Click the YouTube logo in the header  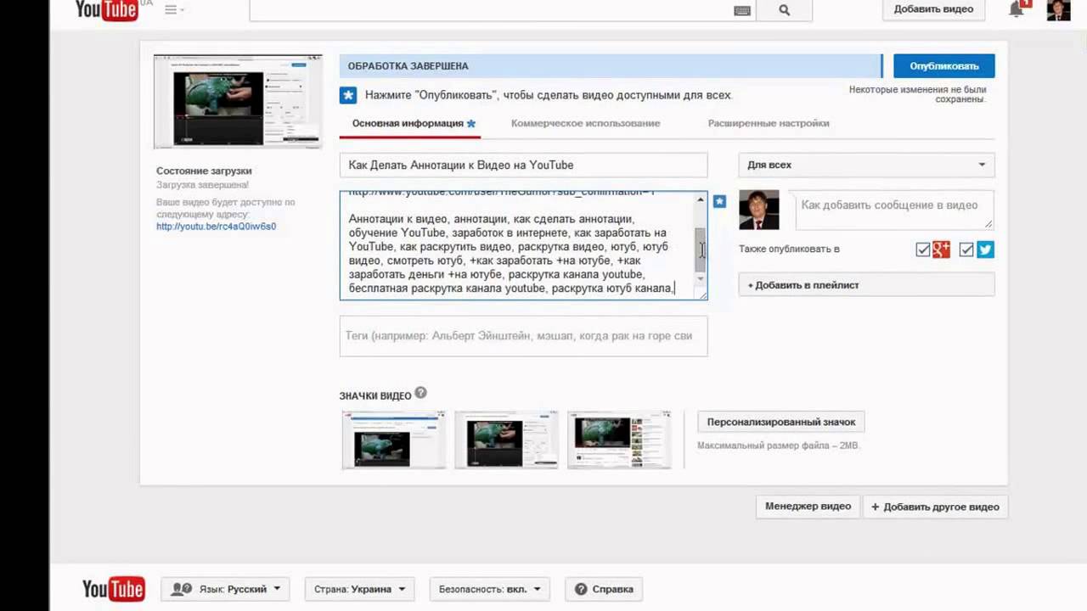107,10
